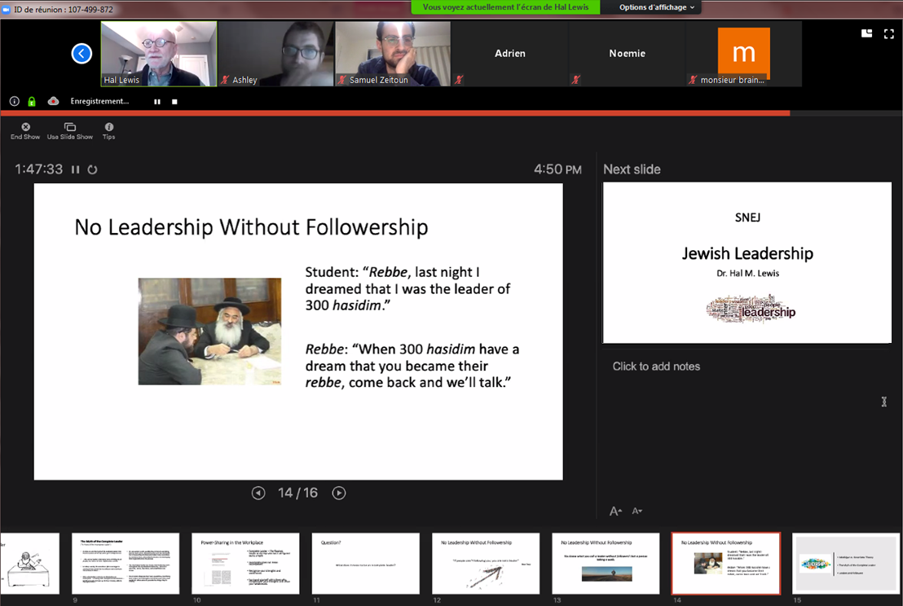The image size is (903, 606).
Task: Select the Question? slide thumbnail
Action: (365, 564)
